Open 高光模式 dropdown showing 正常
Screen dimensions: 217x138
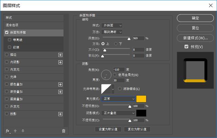click(118, 99)
